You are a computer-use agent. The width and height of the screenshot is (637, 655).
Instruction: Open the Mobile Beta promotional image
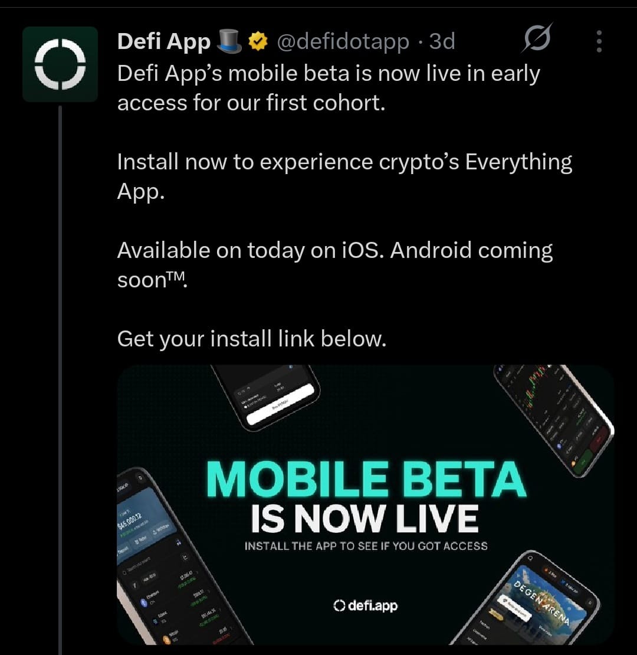click(365, 505)
